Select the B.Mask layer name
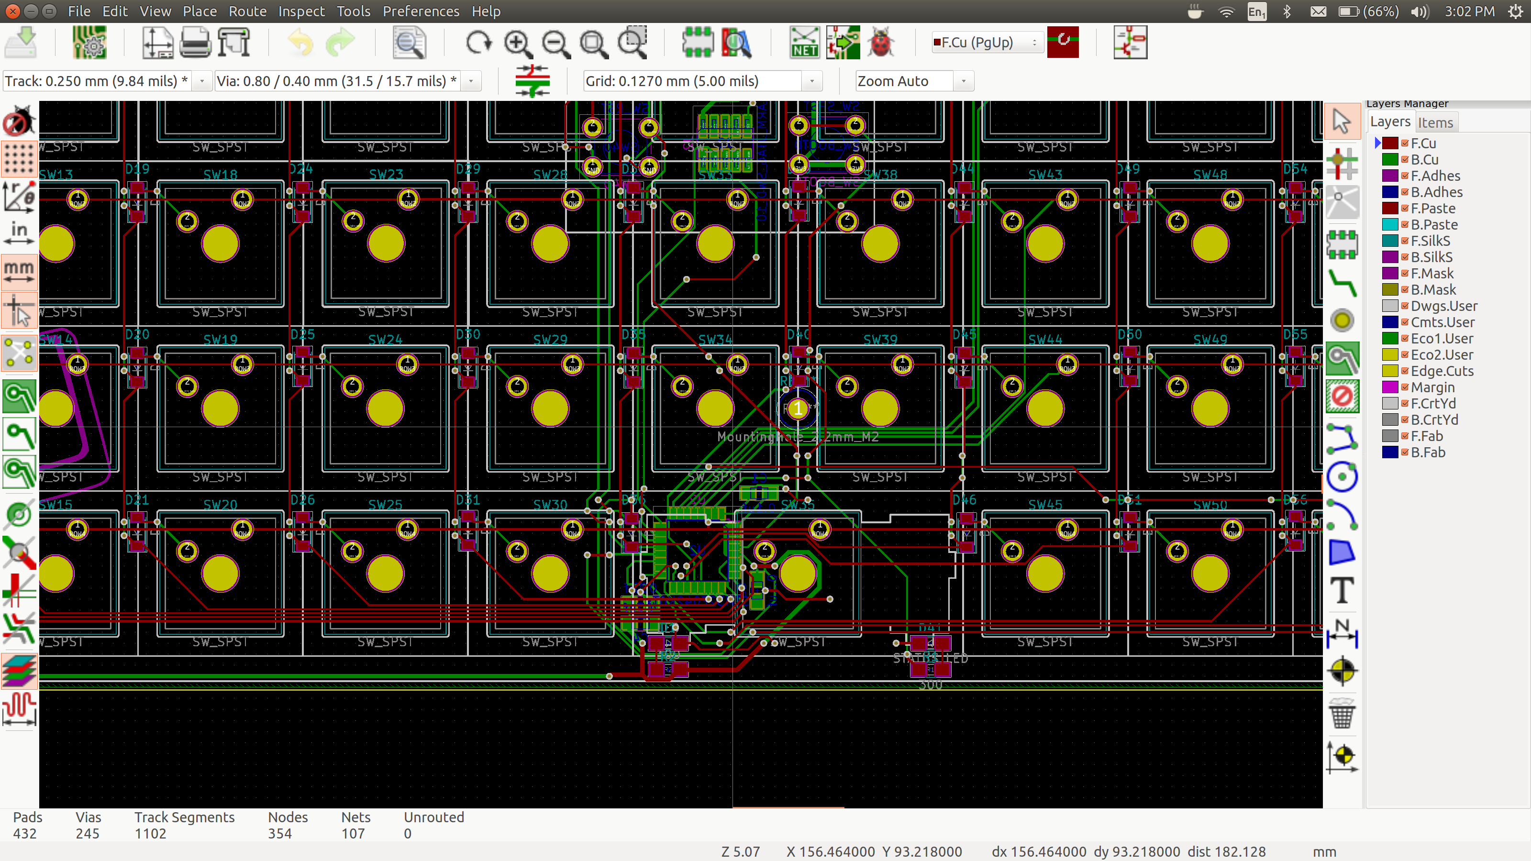 click(x=1433, y=289)
